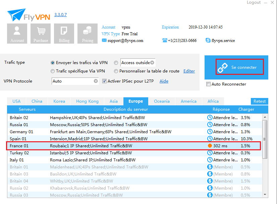The width and height of the screenshot is (277, 204).
Task: Click the Description du serveur column header
Action: pyautogui.click(x=126, y=109)
